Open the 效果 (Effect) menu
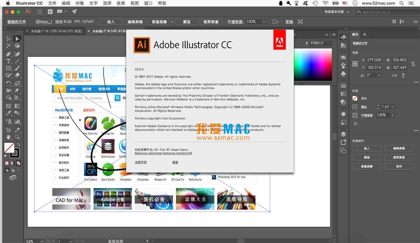Screen dimensions: 420x243 click(x=121, y=3)
